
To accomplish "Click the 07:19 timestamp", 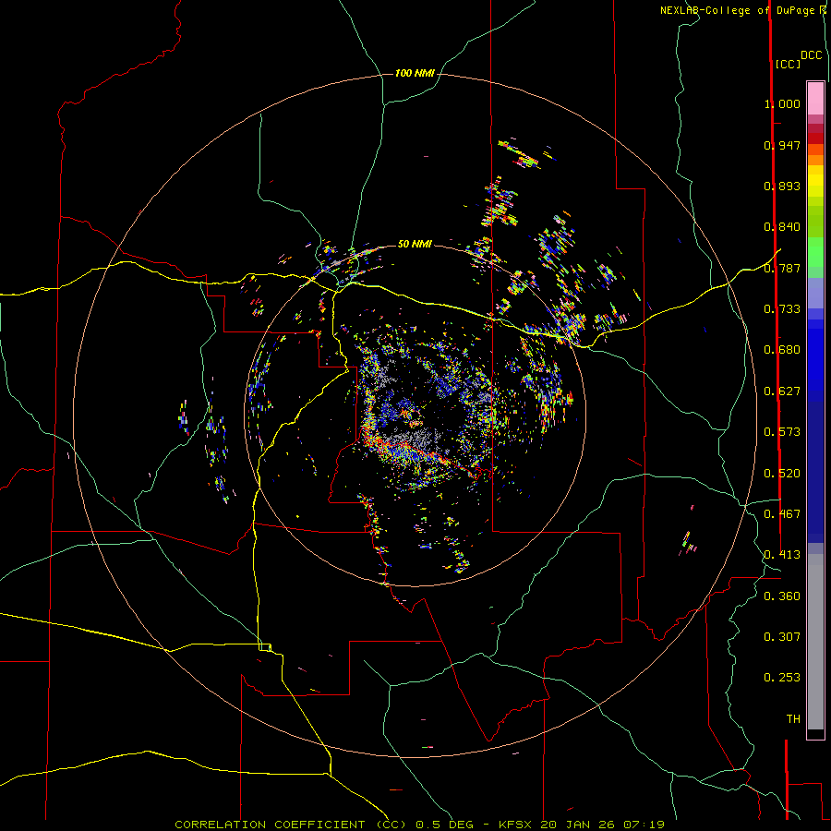I will click(645, 825).
